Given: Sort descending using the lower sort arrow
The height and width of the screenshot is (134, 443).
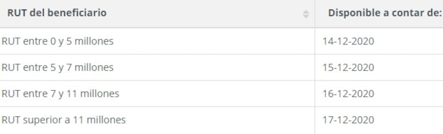Looking at the screenshot, I should (306, 17).
